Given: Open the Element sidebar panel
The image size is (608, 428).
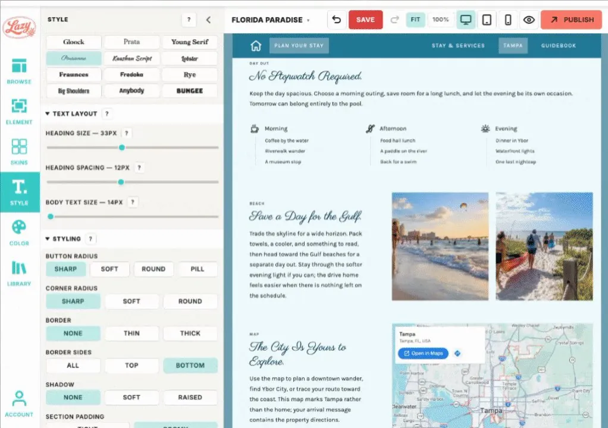Looking at the screenshot, I should [19, 111].
